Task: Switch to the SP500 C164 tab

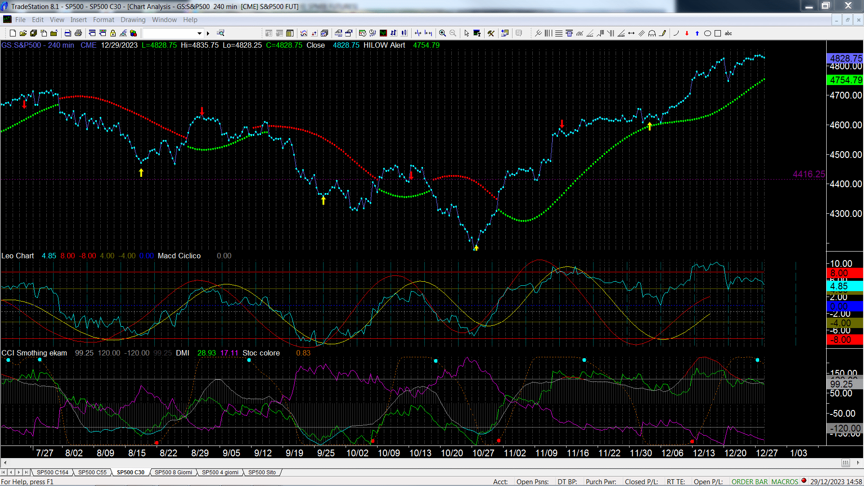Action: click(x=53, y=472)
